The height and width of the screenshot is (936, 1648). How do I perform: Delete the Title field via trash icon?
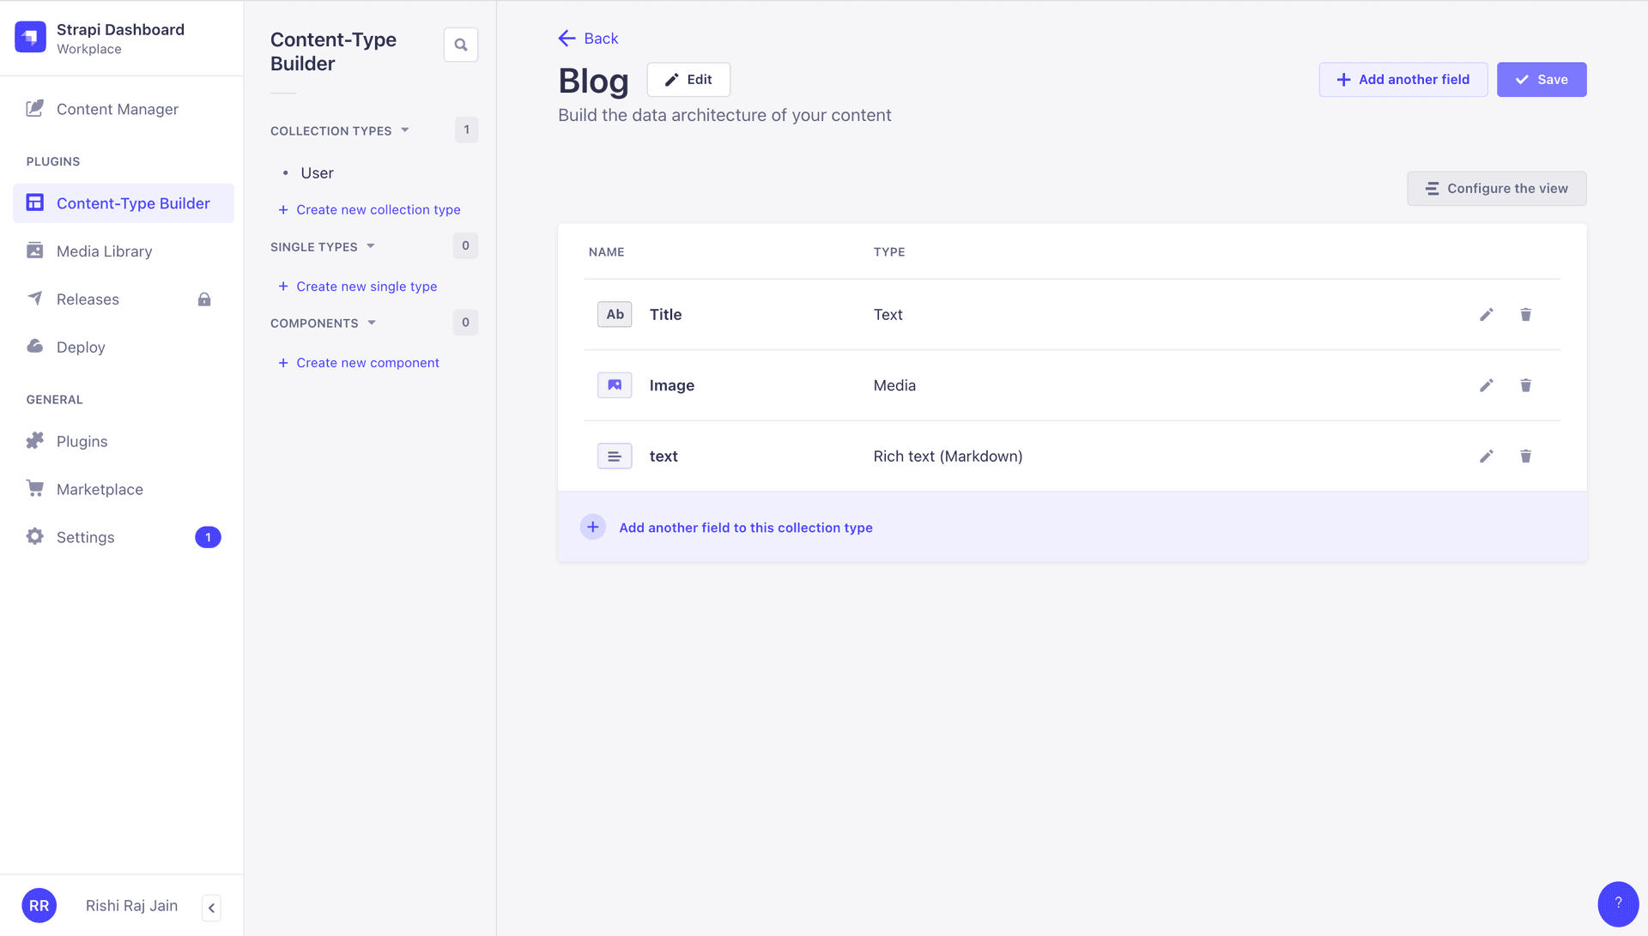(x=1525, y=315)
